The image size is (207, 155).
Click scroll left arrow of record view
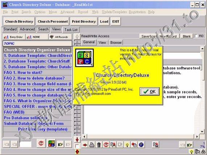tap(84, 137)
